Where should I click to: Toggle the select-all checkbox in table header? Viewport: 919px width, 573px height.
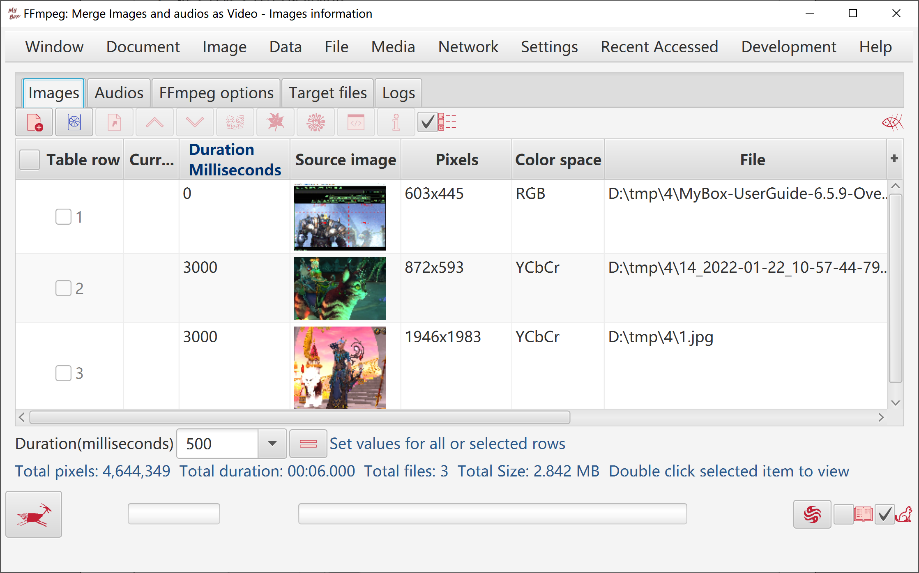(x=30, y=159)
